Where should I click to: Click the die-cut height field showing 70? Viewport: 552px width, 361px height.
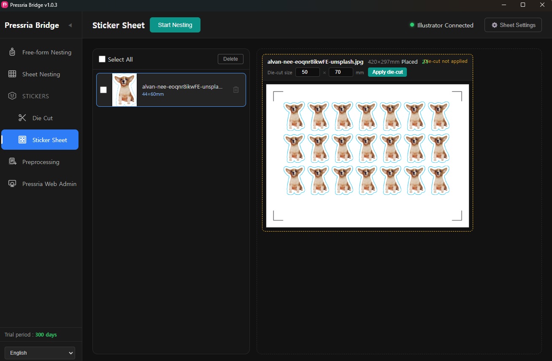(341, 72)
